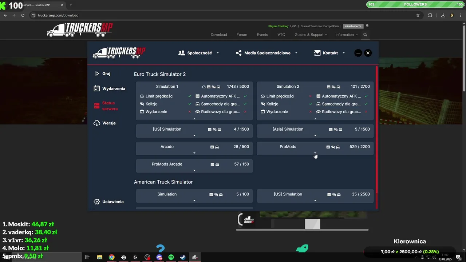Minimize the TruckersMP launcher with the dash button

click(358, 53)
